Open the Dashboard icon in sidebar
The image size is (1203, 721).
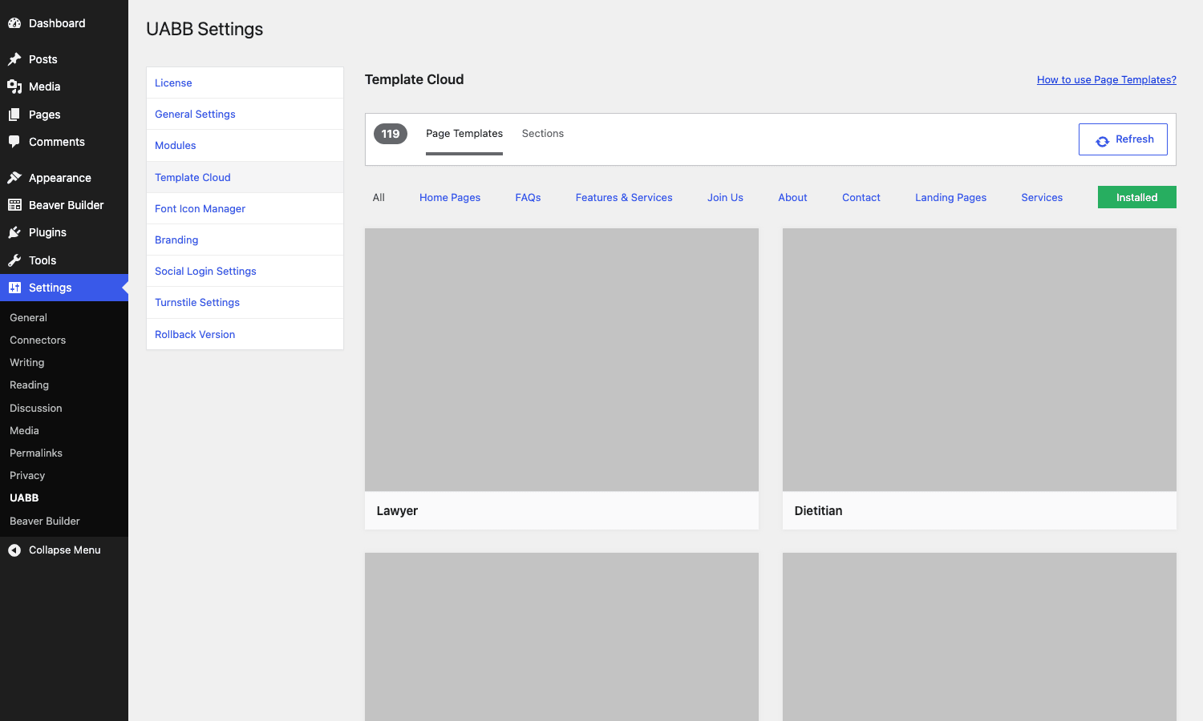coord(14,23)
